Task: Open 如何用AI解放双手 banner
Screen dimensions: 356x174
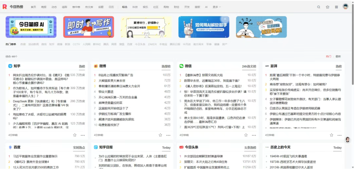Action: 204,27
